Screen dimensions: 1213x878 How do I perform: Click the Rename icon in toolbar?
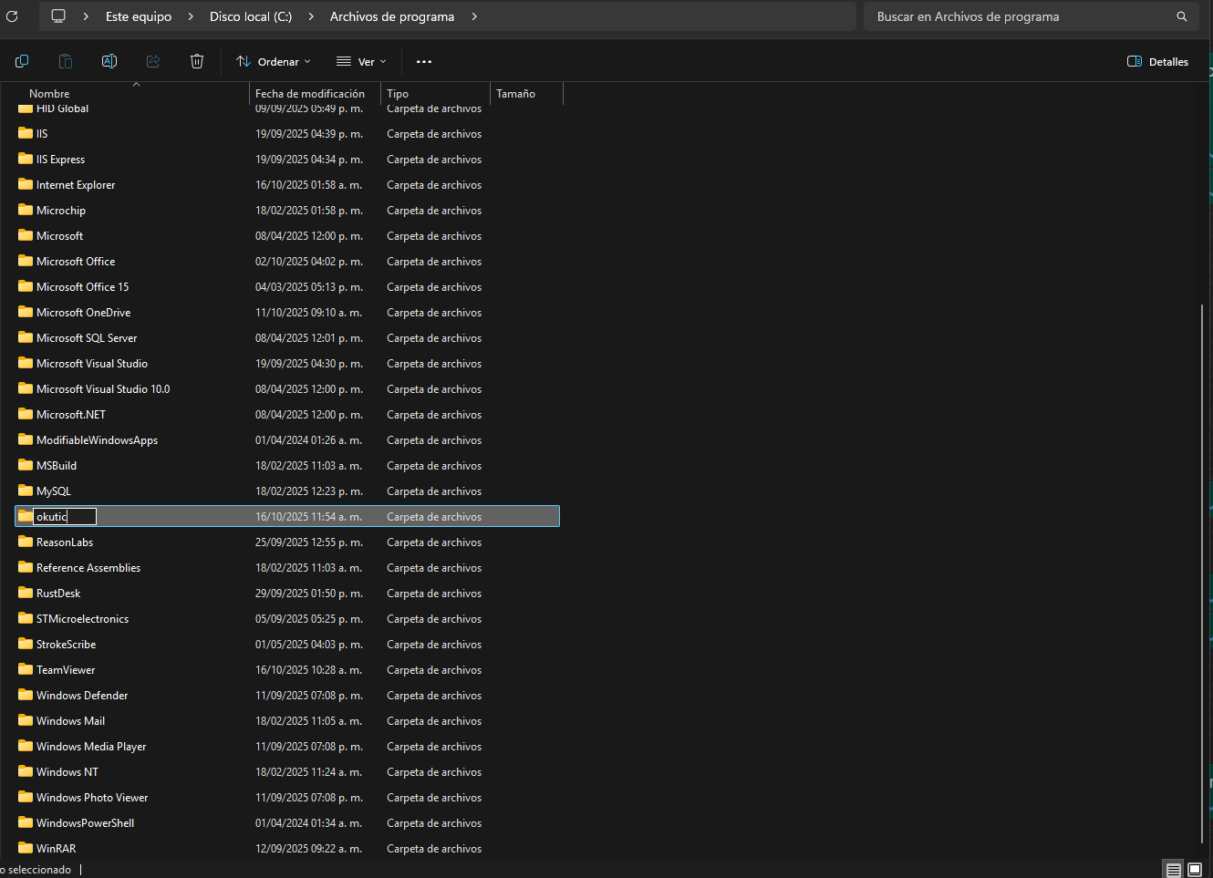point(109,61)
